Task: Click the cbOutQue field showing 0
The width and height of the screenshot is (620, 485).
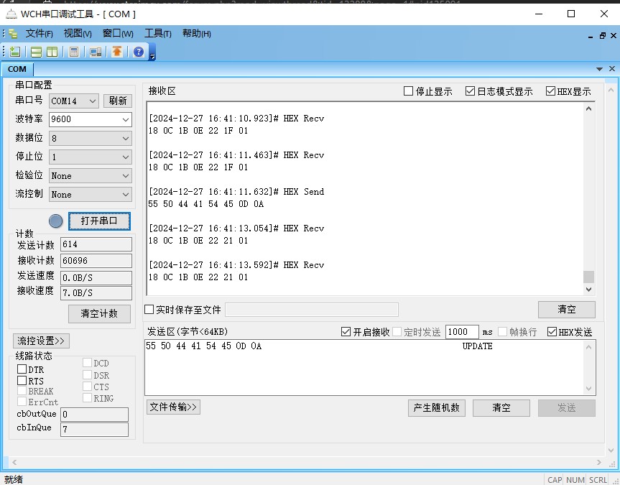Action: pyautogui.click(x=95, y=414)
